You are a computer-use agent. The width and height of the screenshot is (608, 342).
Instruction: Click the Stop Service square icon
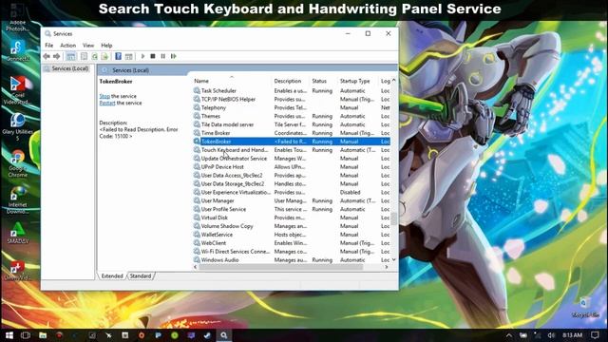[153, 56]
